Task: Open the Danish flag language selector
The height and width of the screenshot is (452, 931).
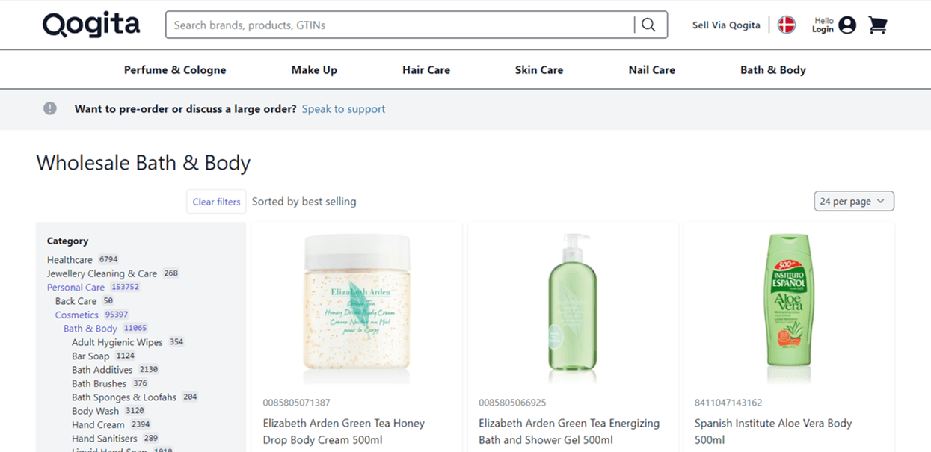Action: pyautogui.click(x=786, y=24)
